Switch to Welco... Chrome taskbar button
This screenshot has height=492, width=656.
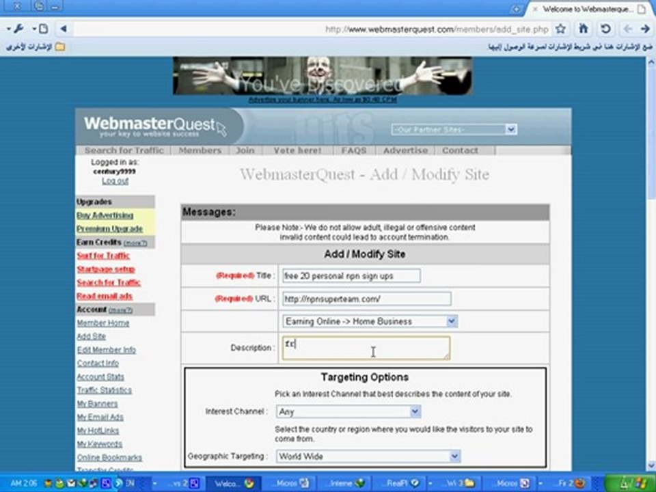pos(234,483)
